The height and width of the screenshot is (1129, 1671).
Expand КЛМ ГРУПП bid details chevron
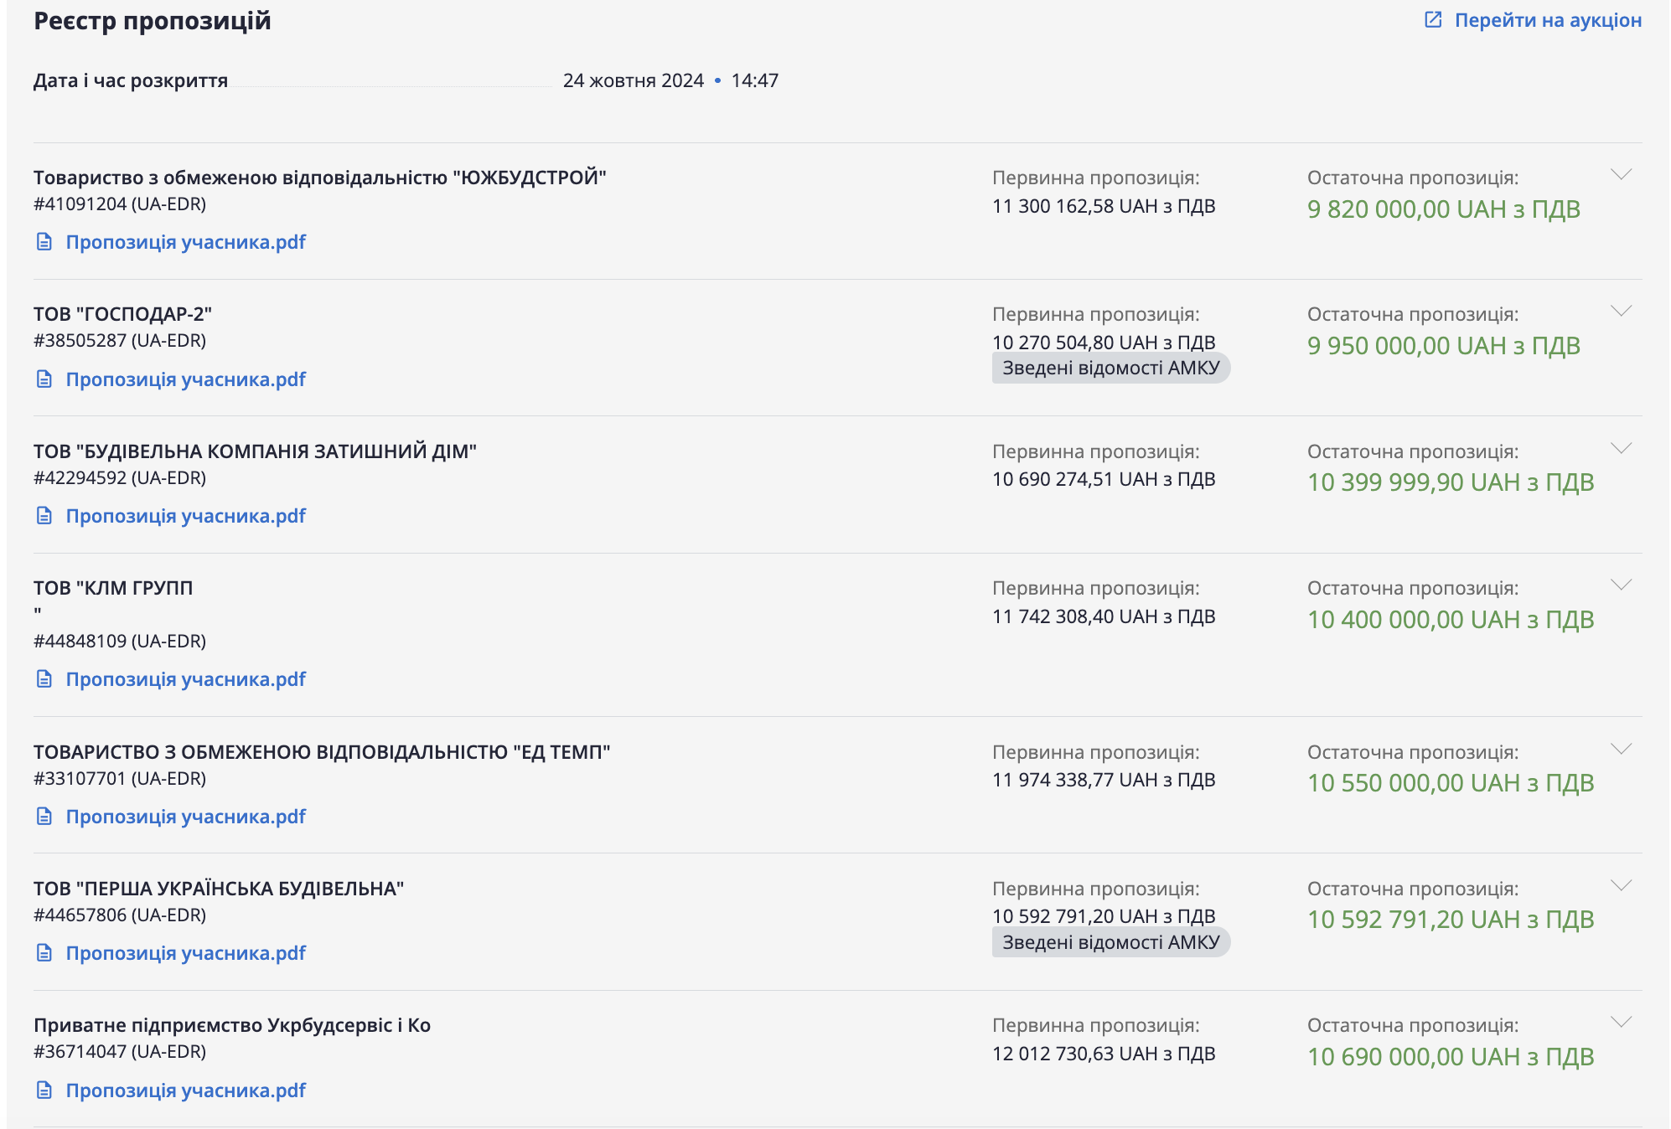1621,585
